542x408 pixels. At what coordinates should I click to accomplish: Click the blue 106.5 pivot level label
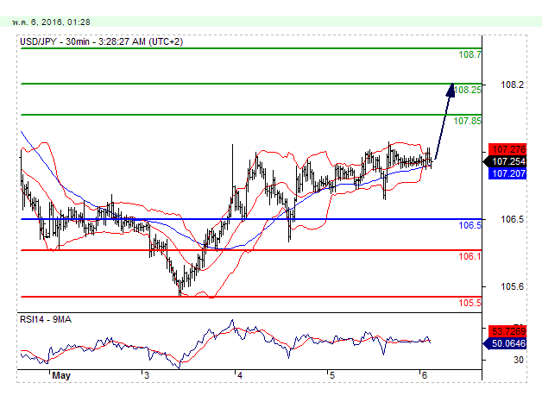(470, 225)
